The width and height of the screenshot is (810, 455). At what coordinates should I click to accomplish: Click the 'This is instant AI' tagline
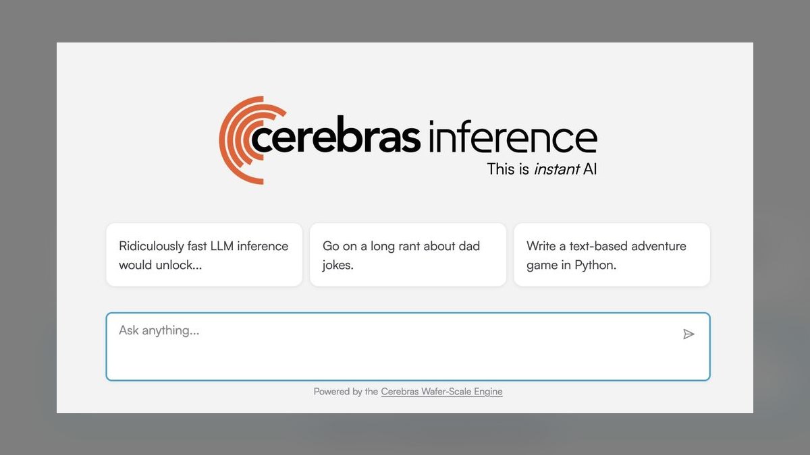click(542, 169)
